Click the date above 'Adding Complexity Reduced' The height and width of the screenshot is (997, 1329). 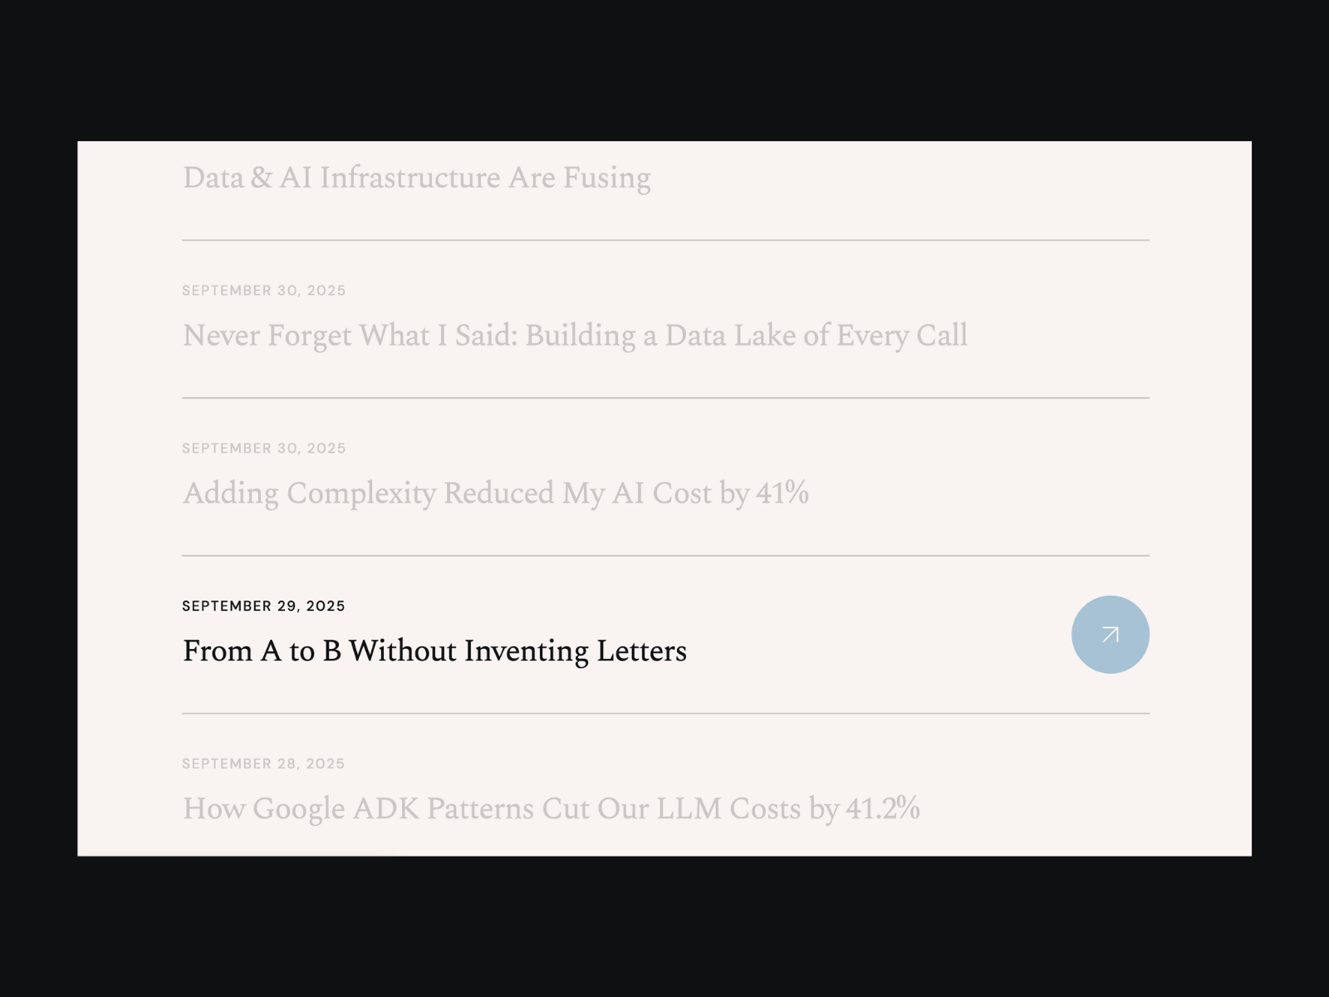[x=263, y=449]
